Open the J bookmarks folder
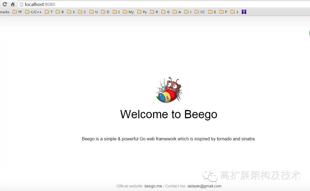This screenshot has height=191, width=310. (x=188, y=12)
